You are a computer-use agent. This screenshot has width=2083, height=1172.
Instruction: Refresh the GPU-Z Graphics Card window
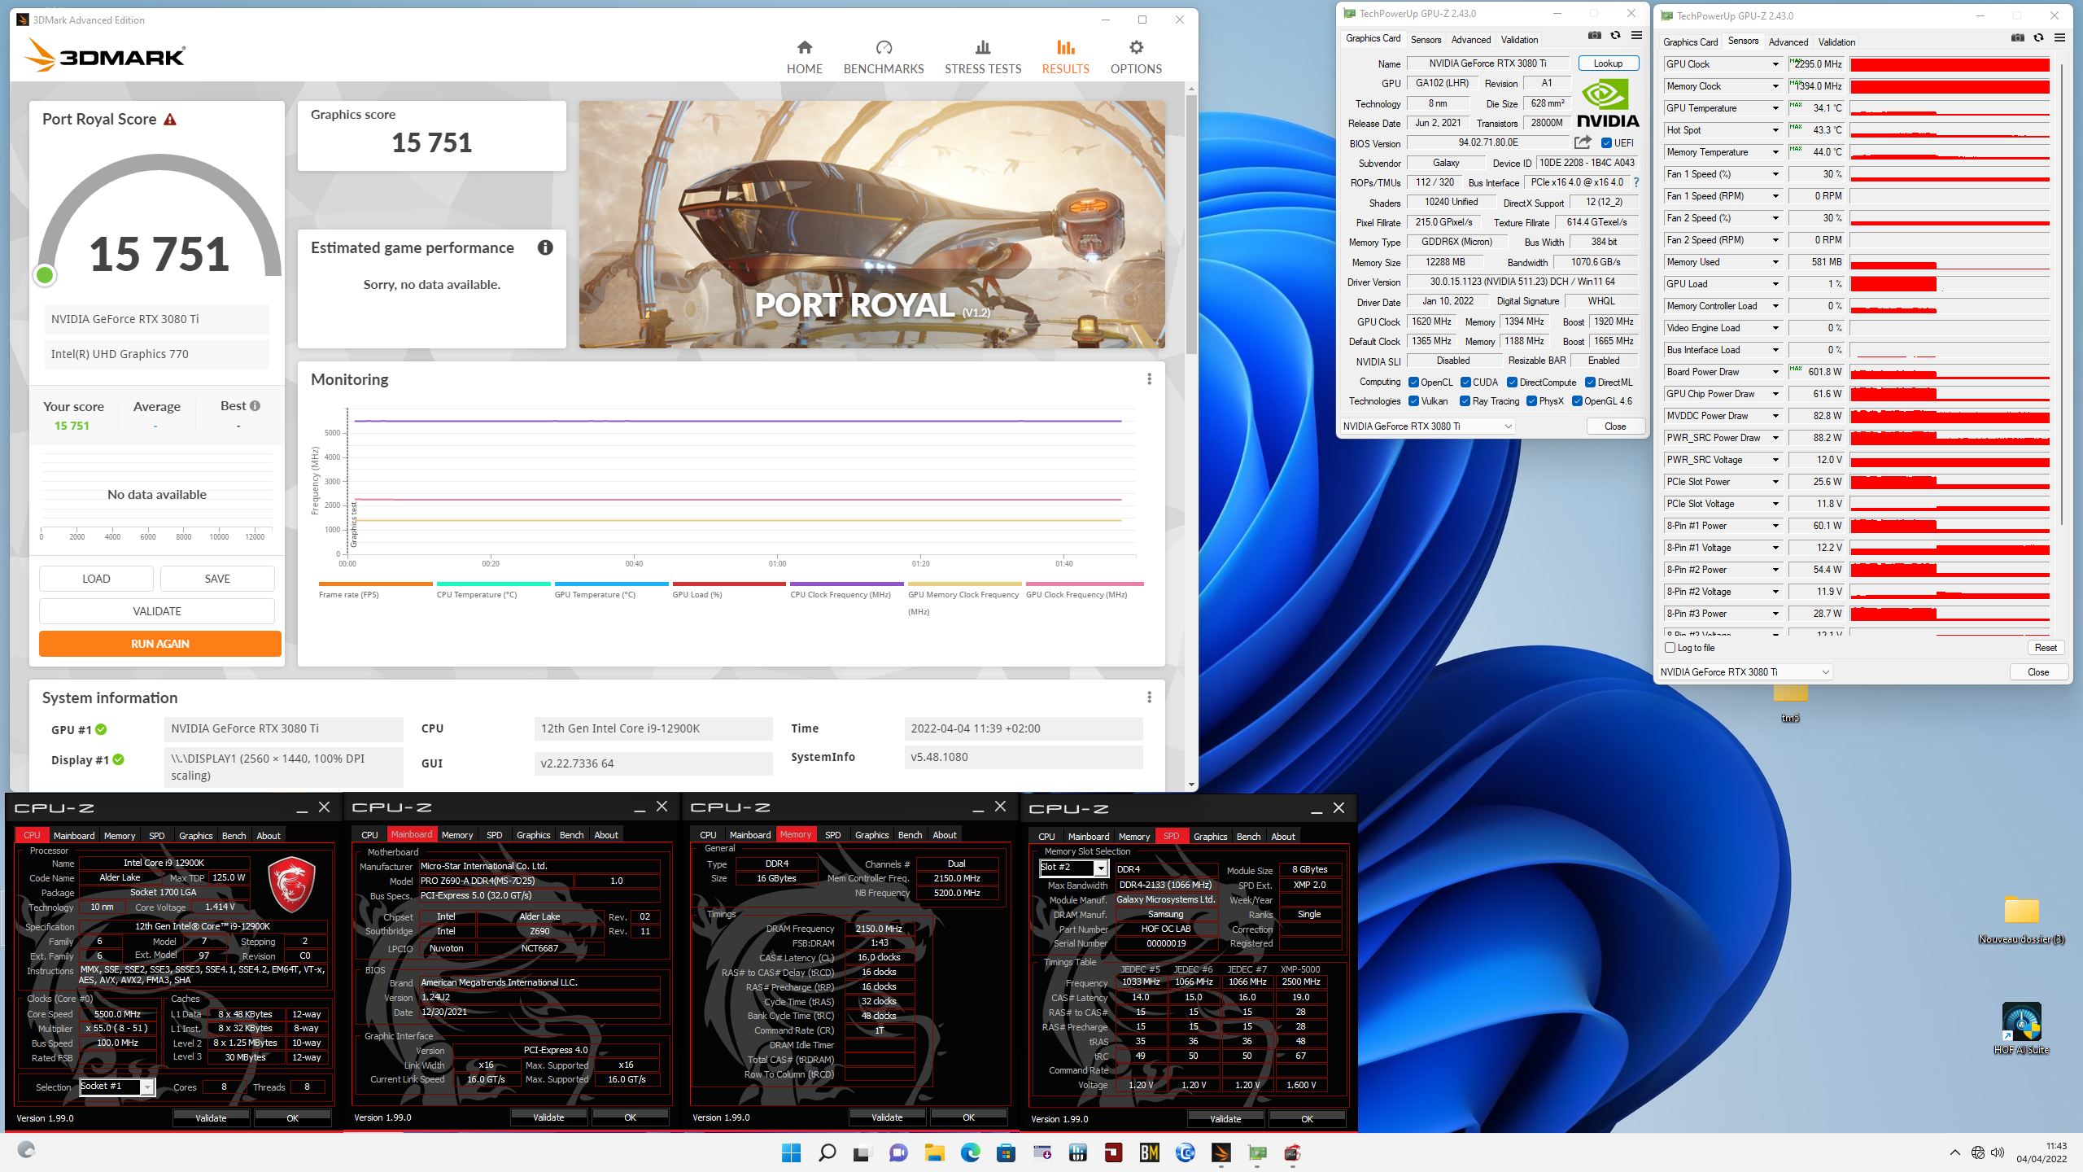(x=1616, y=36)
